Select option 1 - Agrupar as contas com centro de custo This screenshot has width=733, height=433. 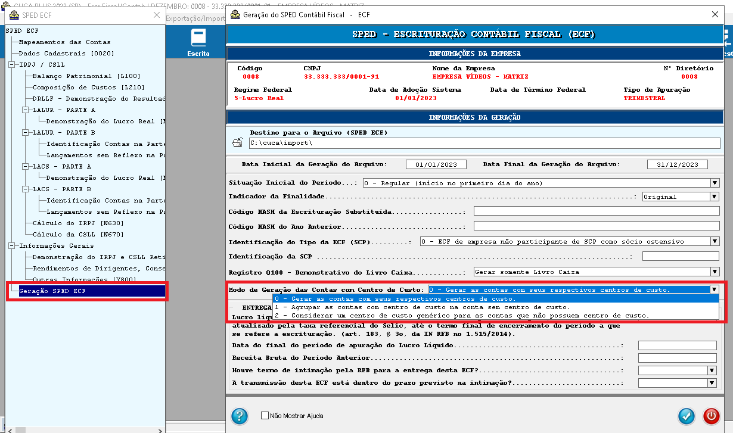click(x=496, y=307)
